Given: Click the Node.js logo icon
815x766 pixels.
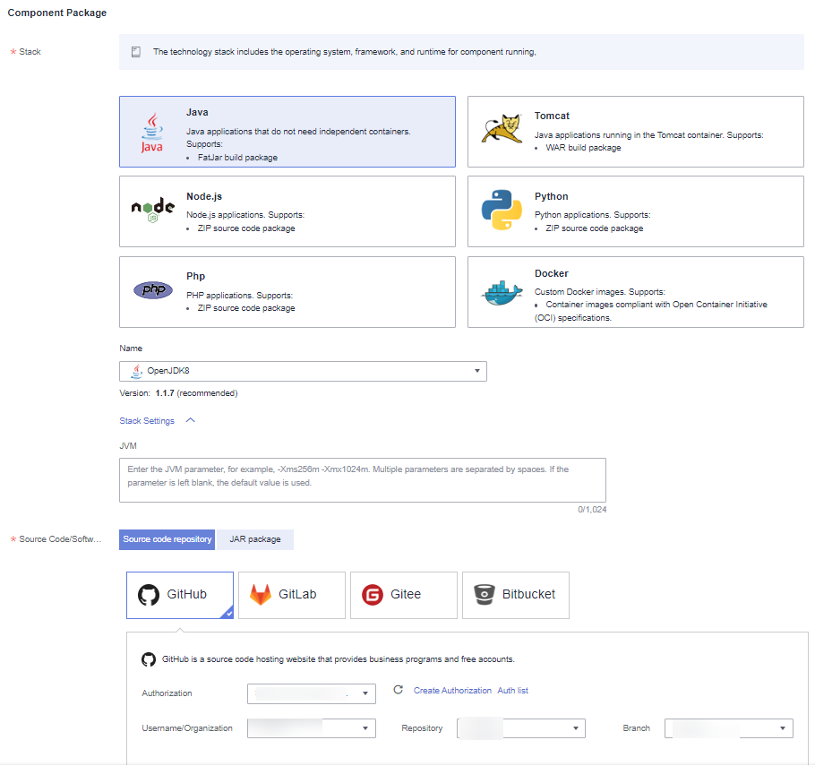Looking at the screenshot, I should pos(153,211).
